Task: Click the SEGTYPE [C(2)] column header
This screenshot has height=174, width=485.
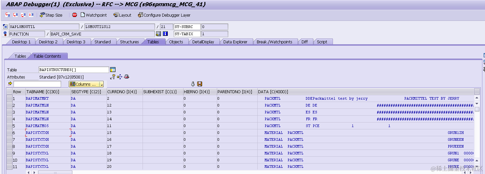Action: [89, 92]
